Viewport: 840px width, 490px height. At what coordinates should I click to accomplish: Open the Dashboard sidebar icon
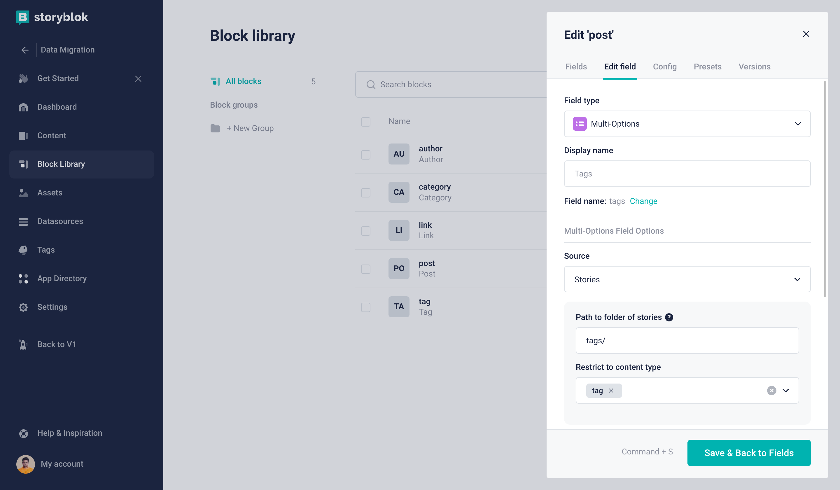(x=23, y=107)
